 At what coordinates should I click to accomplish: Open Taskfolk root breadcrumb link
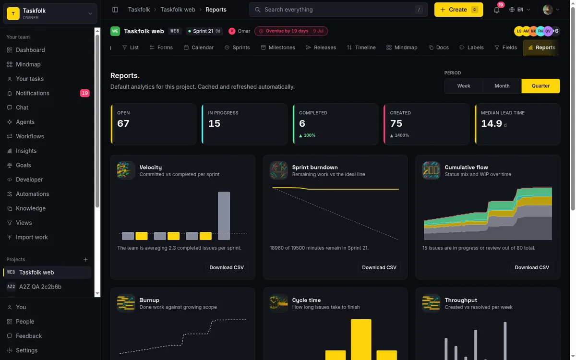tap(139, 10)
